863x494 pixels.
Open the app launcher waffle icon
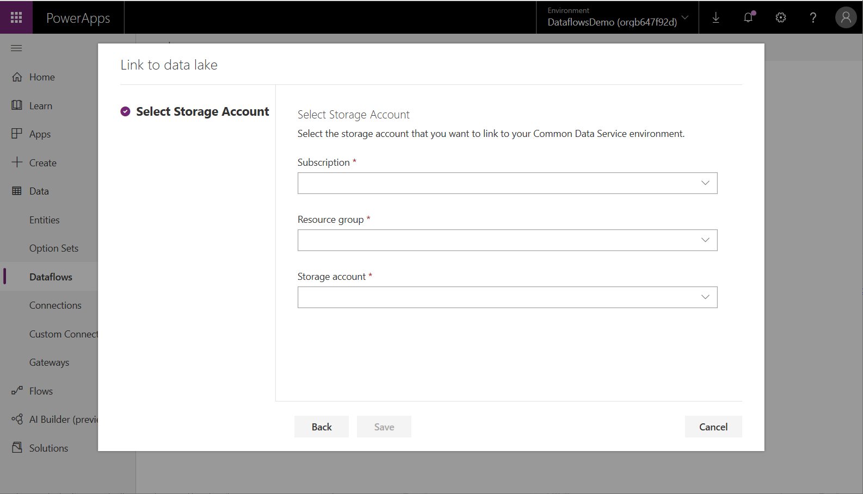coord(16,17)
